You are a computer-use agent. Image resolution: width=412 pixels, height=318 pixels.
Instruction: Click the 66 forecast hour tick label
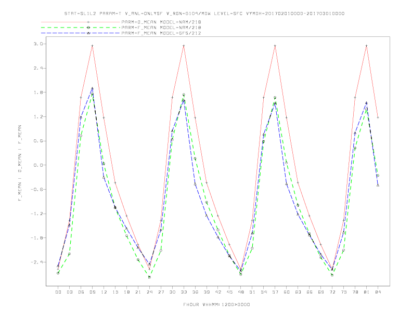coord(310,292)
